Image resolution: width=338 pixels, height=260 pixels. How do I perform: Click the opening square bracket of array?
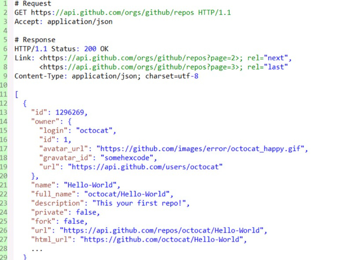tap(17, 94)
